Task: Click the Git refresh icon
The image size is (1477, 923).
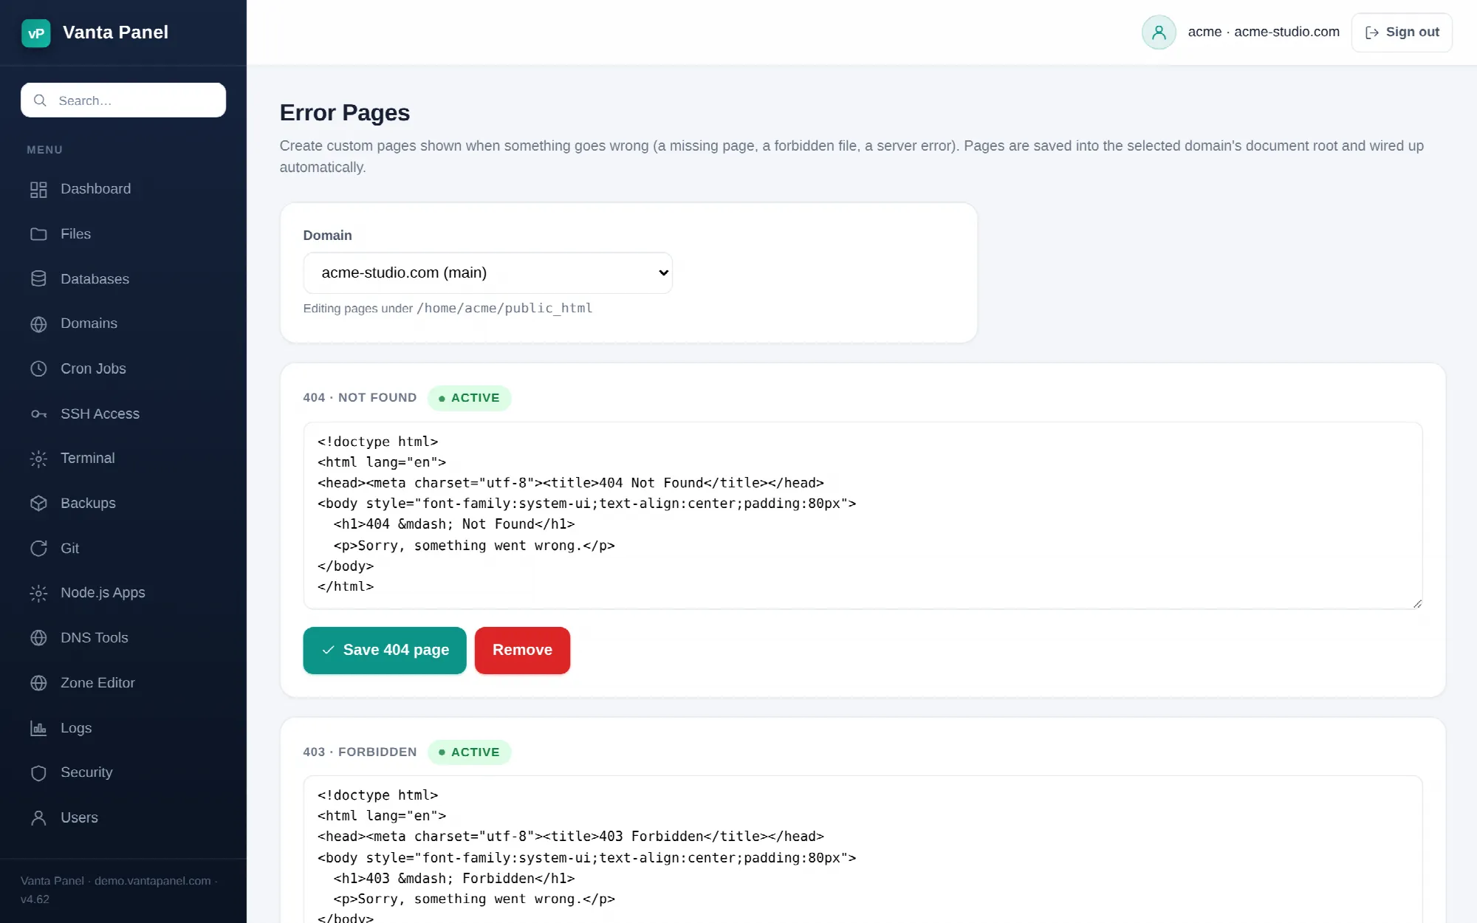Action: click(x=38, y=548)
